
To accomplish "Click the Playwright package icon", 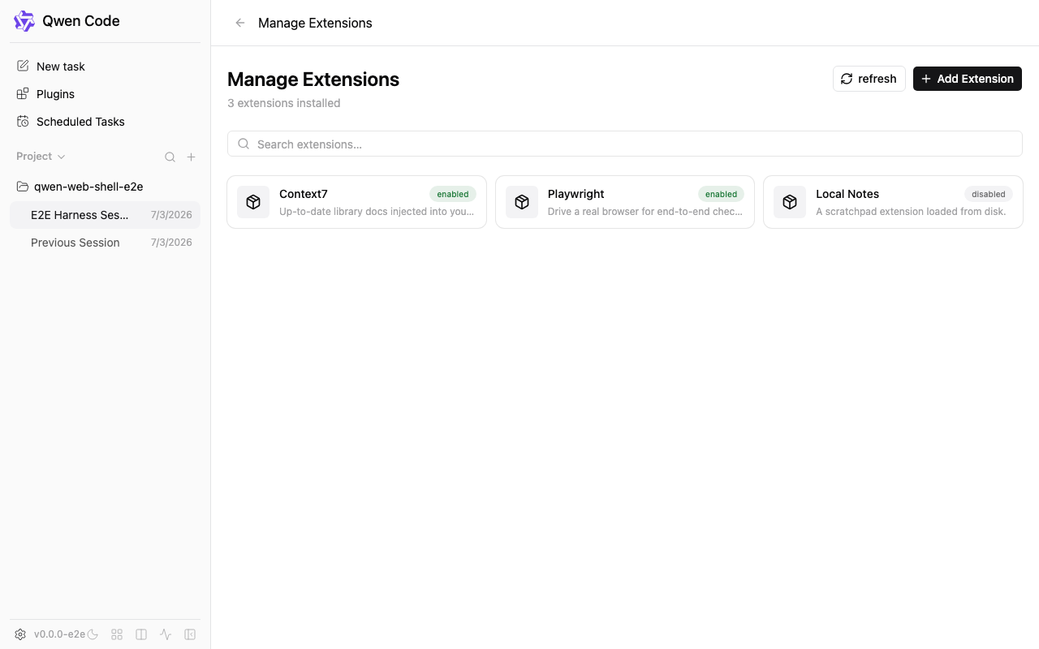I will [522, 202].
